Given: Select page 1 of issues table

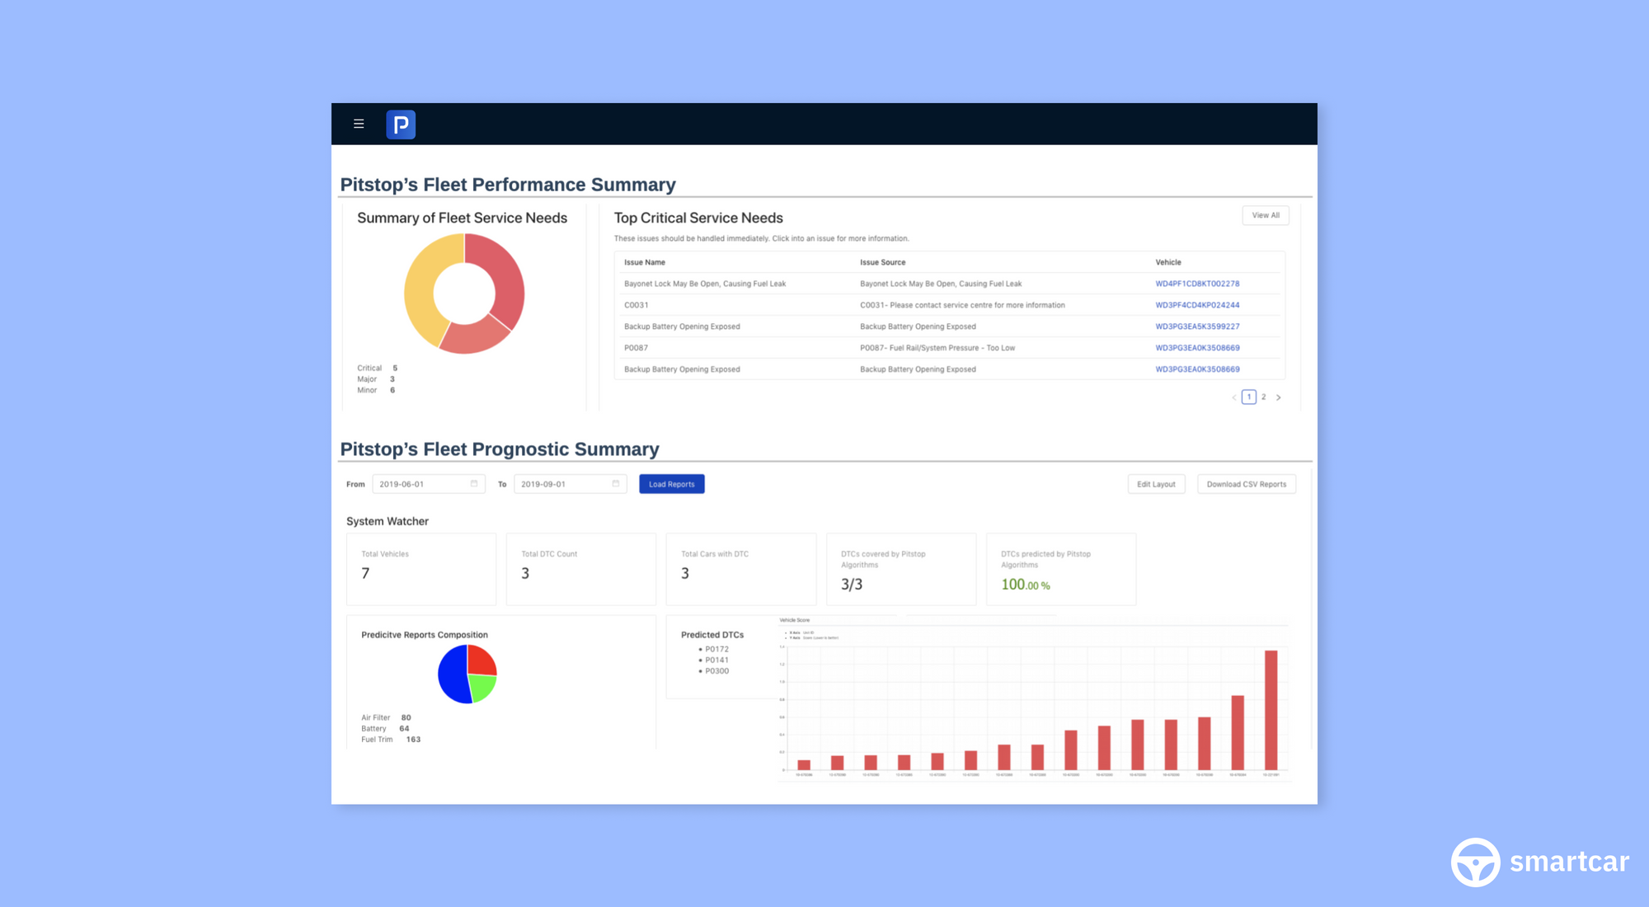Looking at the screenshot, I should click(x=1249, y=397).
